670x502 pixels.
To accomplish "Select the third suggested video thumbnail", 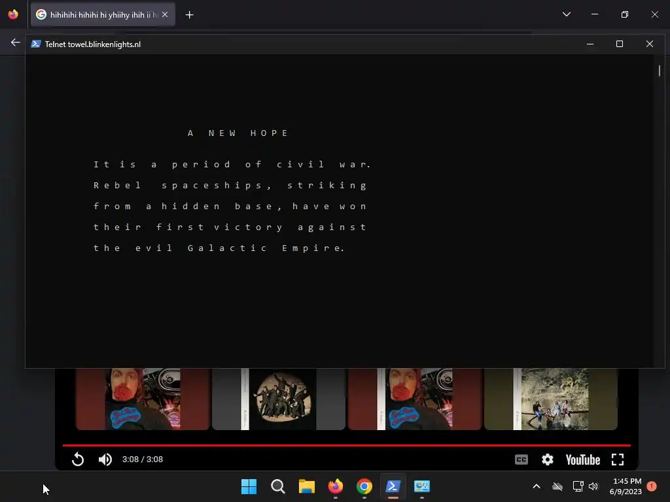I will (414, 399).
